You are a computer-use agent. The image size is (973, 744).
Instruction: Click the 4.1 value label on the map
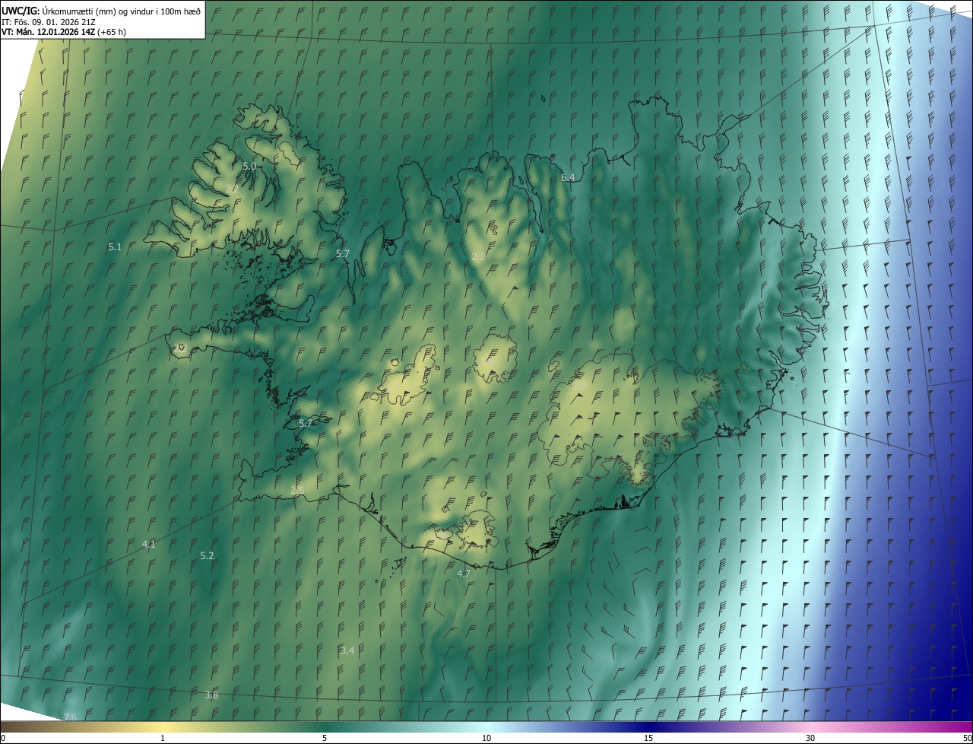point(148,544)
